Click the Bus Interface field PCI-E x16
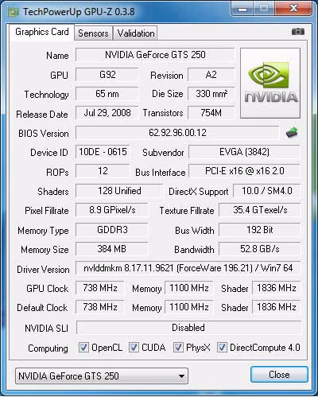Viewport: 318px width, 397px height. point(244,171)
